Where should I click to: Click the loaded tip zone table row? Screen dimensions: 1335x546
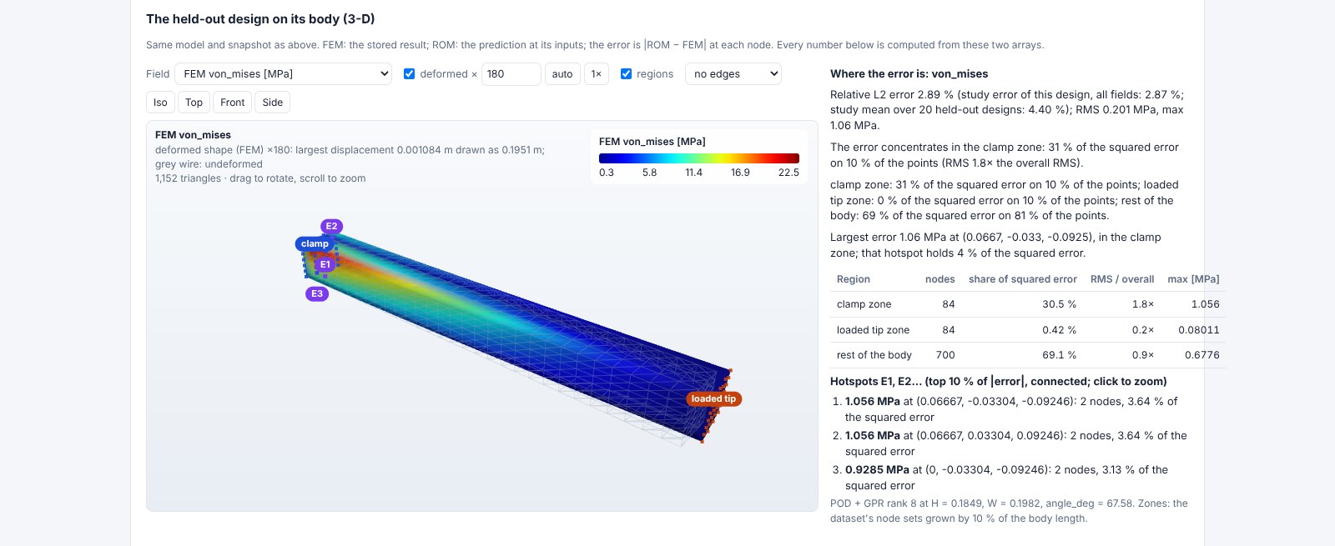coord(1028,330)
